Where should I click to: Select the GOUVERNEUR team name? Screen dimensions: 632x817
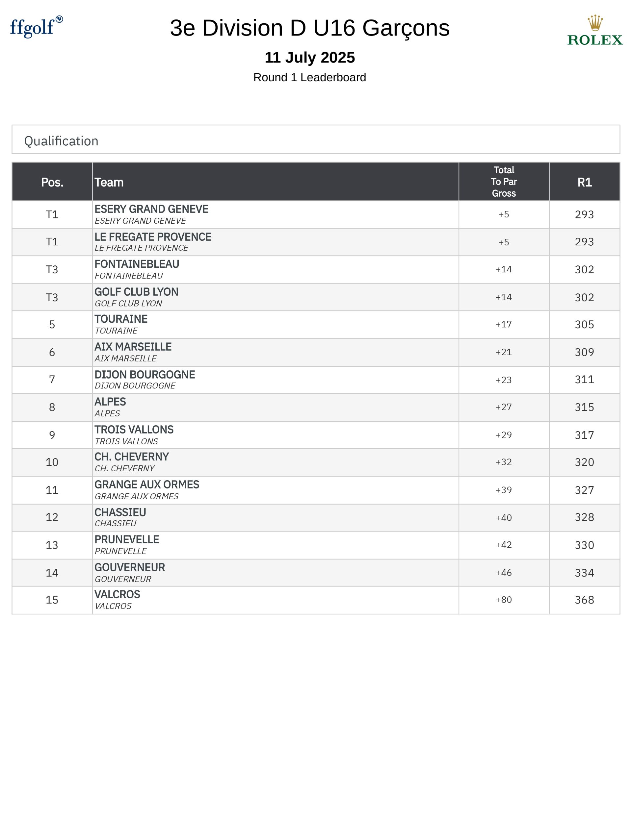click(130, 567)
